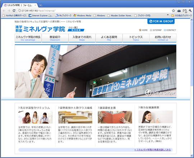The image size is (194, 158).
Task: Follow the ミネルヴァ学院の特長を詳しくみる link
Action: [153, 150]
